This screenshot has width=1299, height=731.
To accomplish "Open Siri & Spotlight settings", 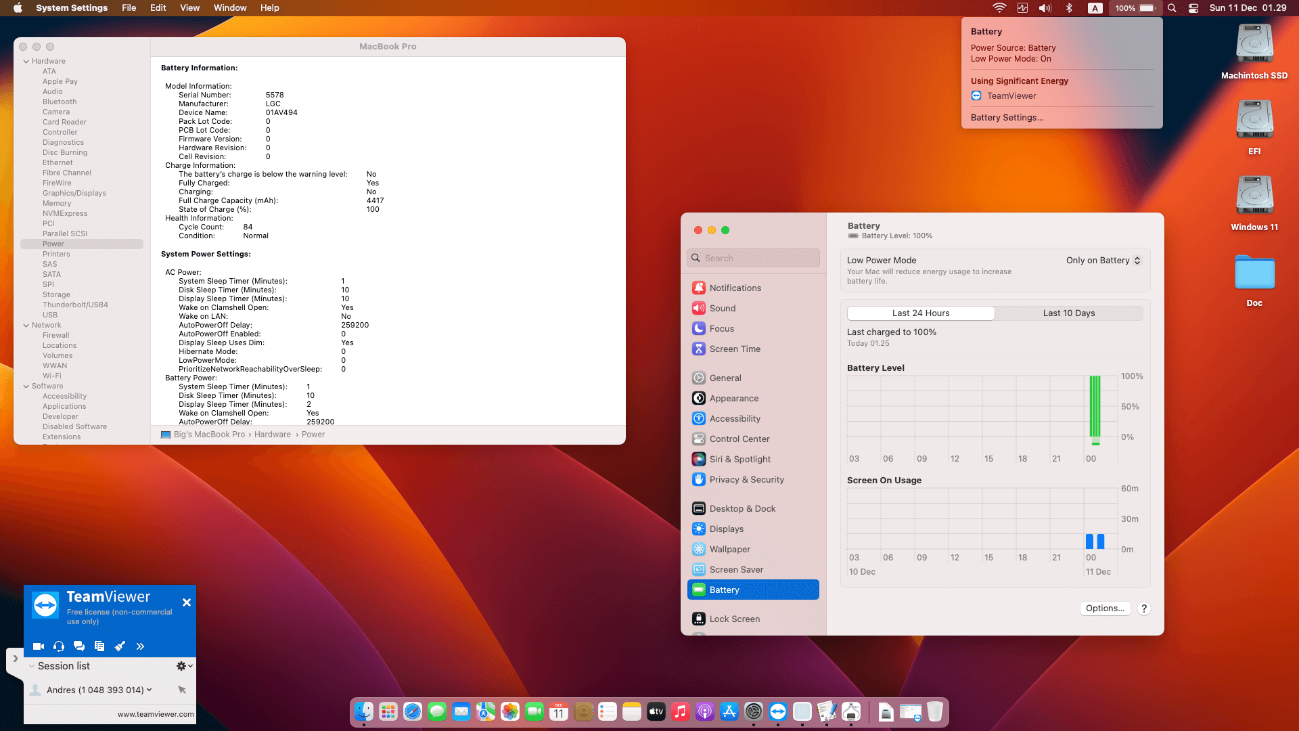I will point(753,459).
